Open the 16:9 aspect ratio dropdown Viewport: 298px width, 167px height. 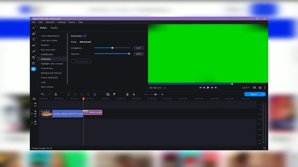pyautogui.click(x=246, y=88)
